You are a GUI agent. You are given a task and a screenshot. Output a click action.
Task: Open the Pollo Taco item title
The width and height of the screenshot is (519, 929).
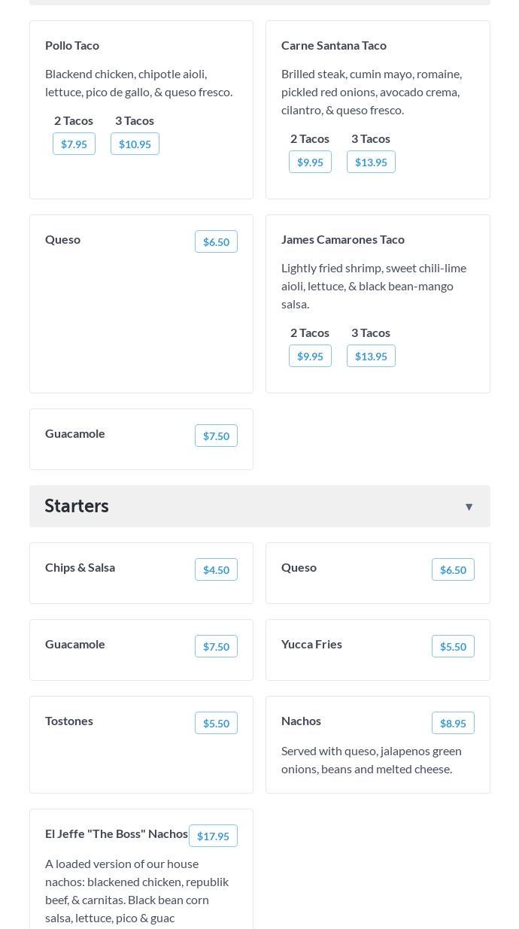tap(72, 45)
